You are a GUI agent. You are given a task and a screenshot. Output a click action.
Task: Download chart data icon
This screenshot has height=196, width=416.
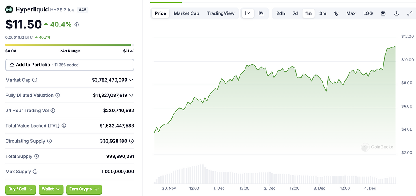pos(396,13)
